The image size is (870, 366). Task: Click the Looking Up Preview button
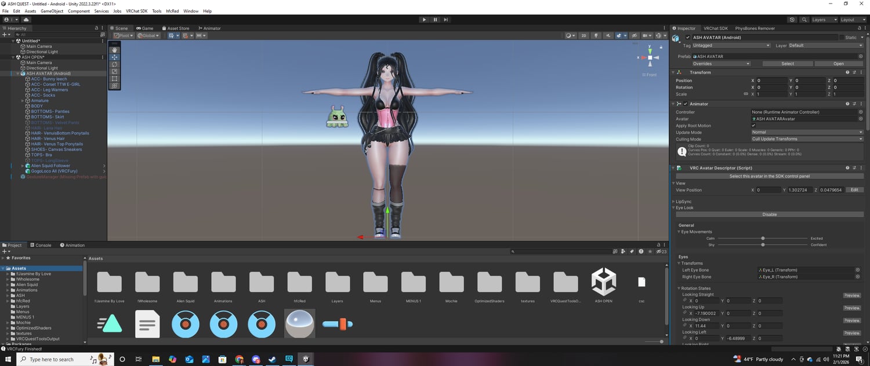(852, 308)
